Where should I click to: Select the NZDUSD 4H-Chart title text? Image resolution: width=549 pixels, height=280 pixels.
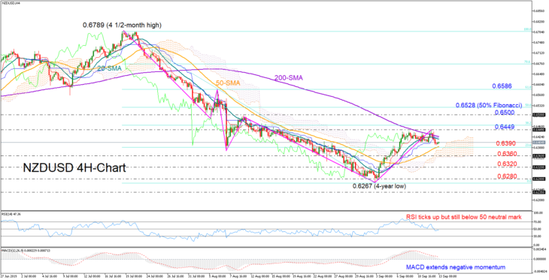[x=74, y=168]
